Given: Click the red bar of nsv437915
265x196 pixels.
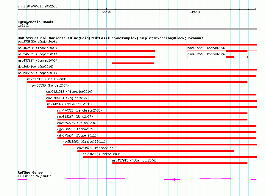Looking at the screenshot, I should click(180, 163).
